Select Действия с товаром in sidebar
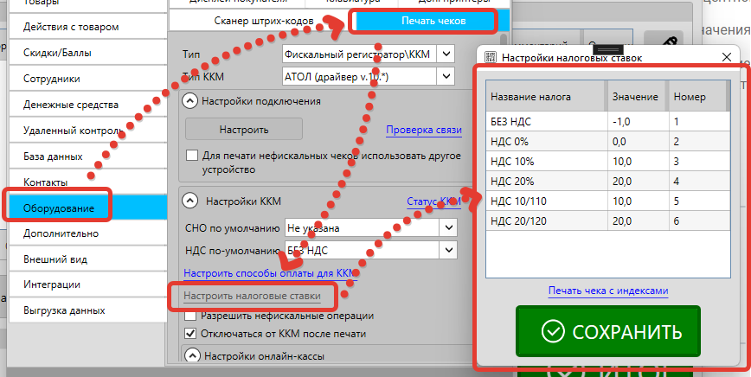 pos(87,27)
